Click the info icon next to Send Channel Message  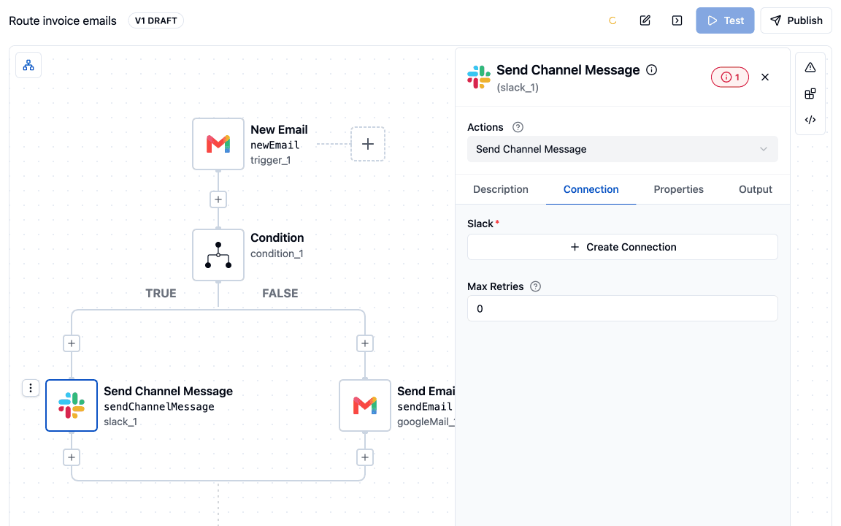[x=652, y=70]
